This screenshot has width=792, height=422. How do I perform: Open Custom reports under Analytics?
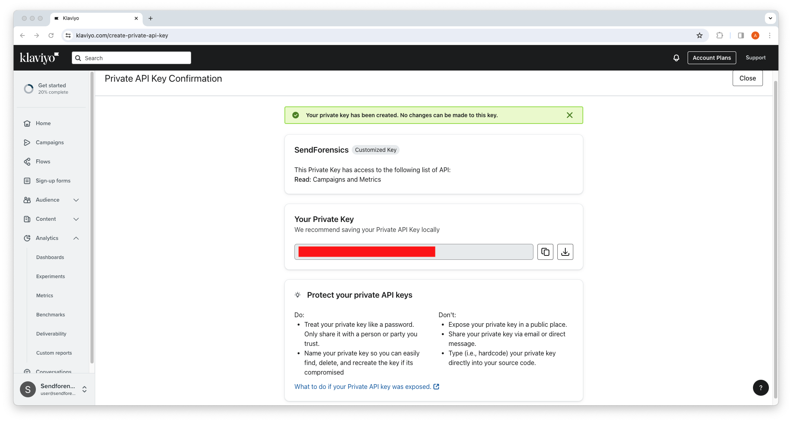[x=54, y=353]
